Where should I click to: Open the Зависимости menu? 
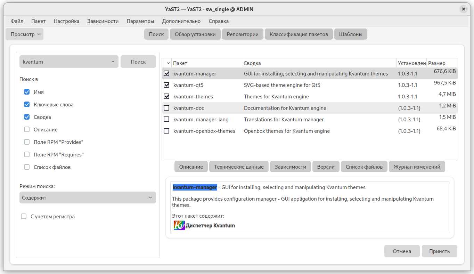pyautogui.click(x=103, y=21)
